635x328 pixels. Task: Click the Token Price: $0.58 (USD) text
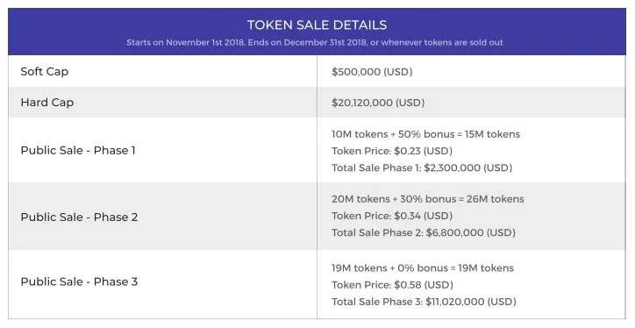[x=392, y=285]
